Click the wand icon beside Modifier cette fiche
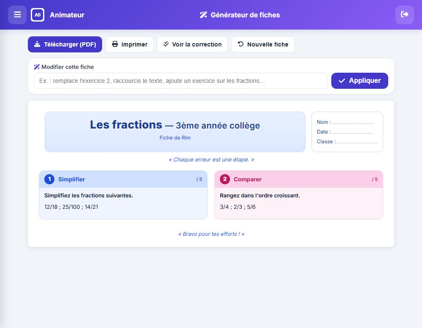The height and width of the screenshot is (328, 422). [37, 67]
